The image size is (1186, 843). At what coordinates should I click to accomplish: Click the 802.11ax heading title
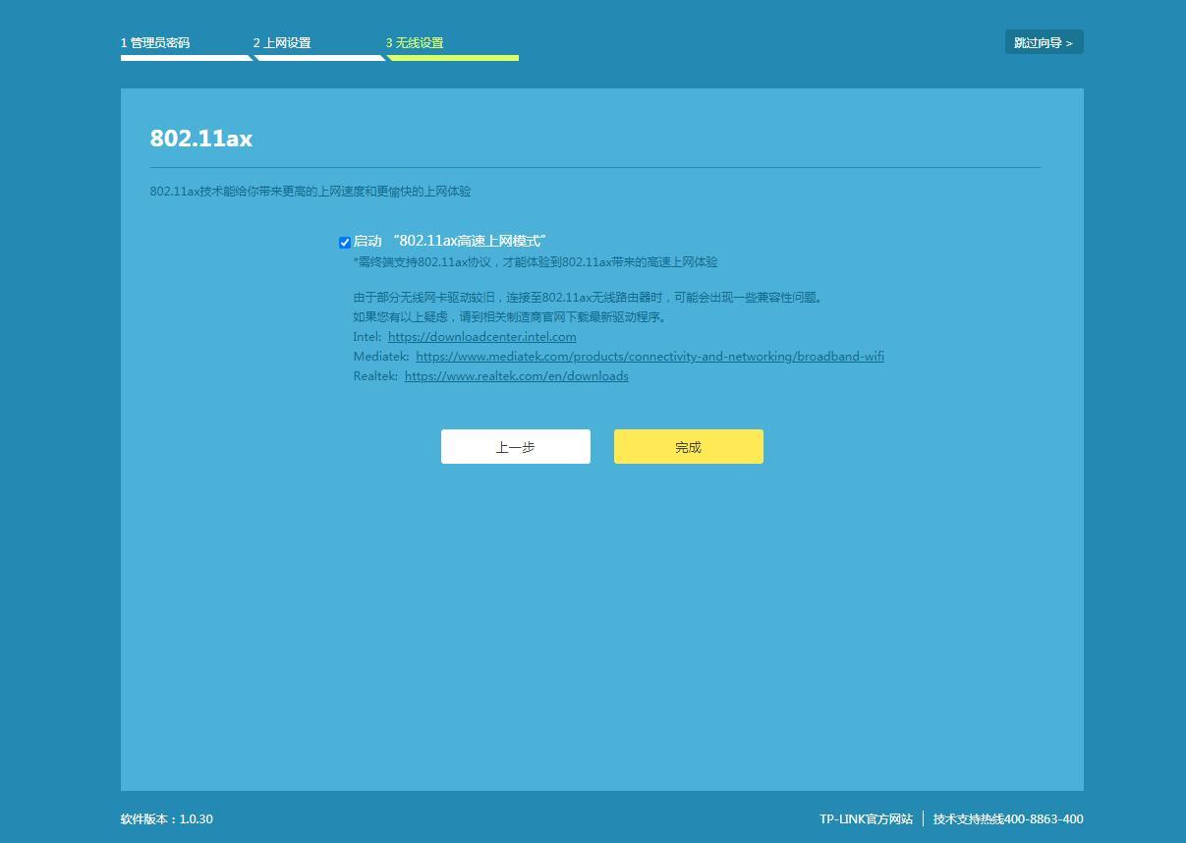(x=200, y=139)
